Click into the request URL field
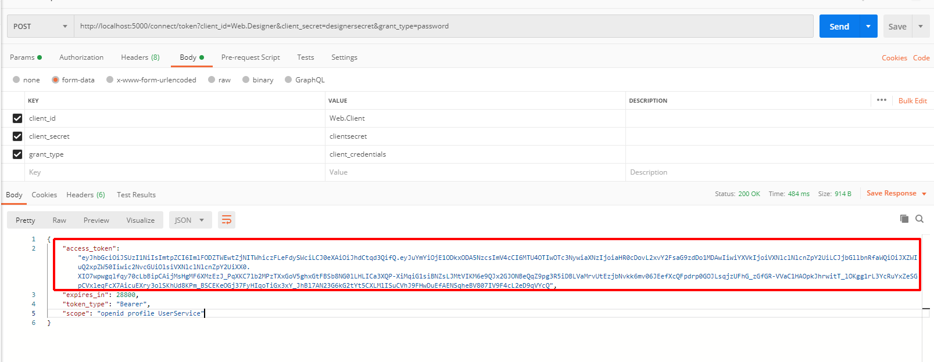Screen dimensions: 934x362 tap(443, 26)
